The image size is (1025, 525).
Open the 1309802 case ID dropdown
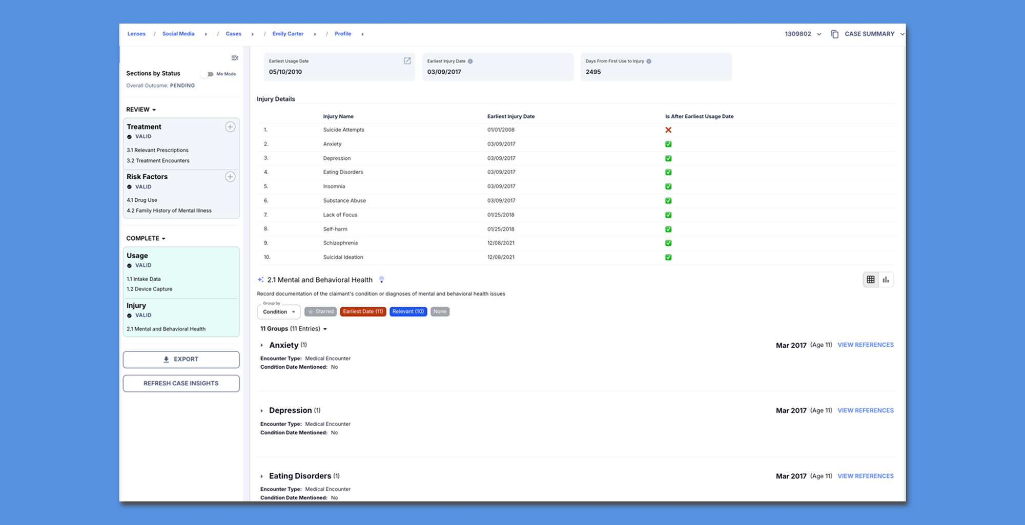pyautogui.click(x=803, y=34)
